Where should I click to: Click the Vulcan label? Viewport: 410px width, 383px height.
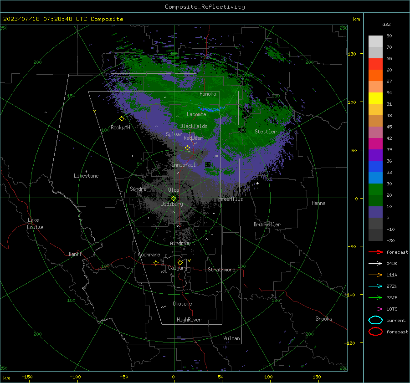[x=231, y=338]
